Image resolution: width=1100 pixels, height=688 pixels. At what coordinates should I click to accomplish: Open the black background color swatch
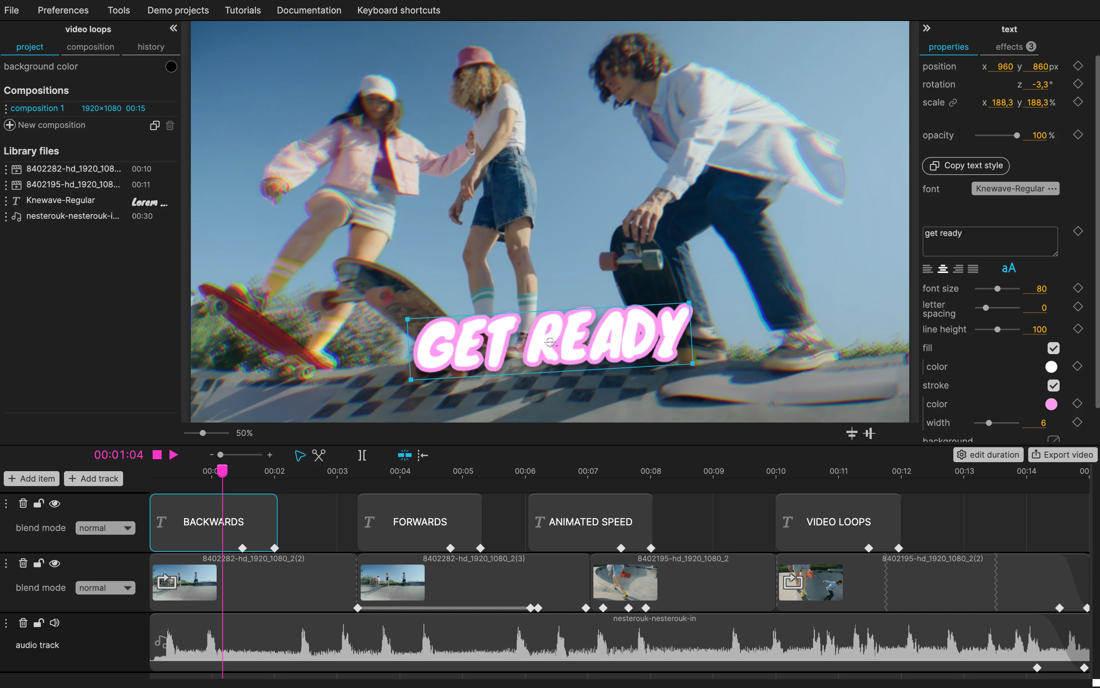click(x=171, y=67)
